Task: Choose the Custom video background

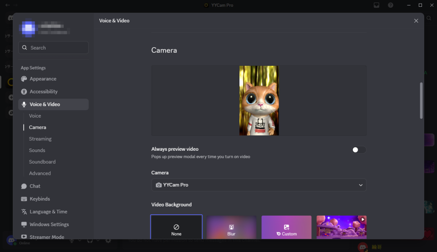Action: coord(286,227)
